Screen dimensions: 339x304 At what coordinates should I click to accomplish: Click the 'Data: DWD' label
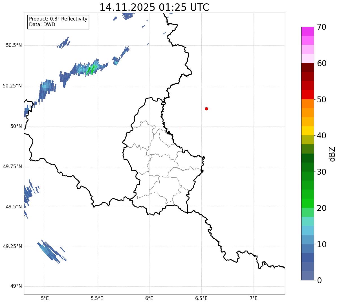42,24
